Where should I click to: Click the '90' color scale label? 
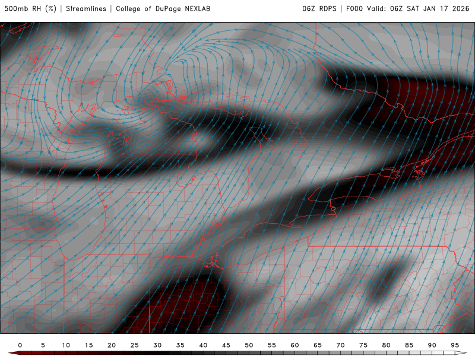click(x=432, y=345)
